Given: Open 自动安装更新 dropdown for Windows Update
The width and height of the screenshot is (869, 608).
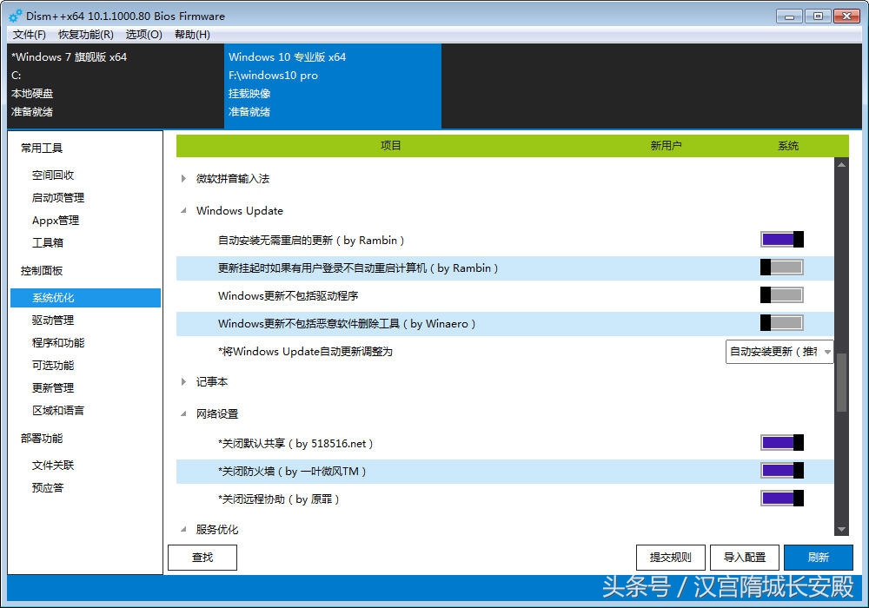Looking at the screenshot, I should point(779,352).
